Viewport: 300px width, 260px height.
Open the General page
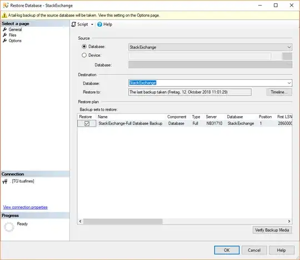pos(15,29)
